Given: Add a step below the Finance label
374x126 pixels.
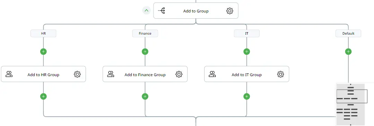Looking at the screenshot, I should tap(145, 52).
